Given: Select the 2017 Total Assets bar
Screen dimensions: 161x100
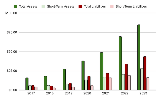Looking at the screenshot, I should (27, 84).
